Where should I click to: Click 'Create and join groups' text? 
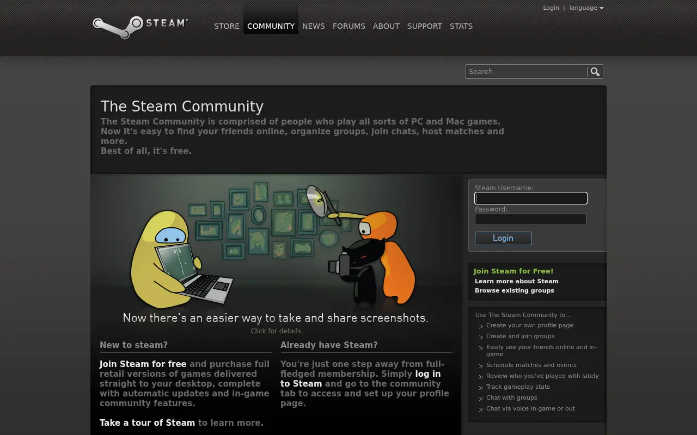coord(521,336)
